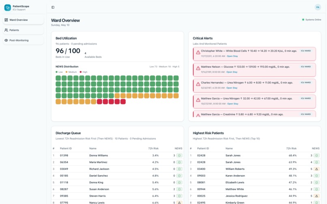Click NEWS status icon for Donna Williams
327x204 pixels.
pyautogui.click(x=179, y=155)
